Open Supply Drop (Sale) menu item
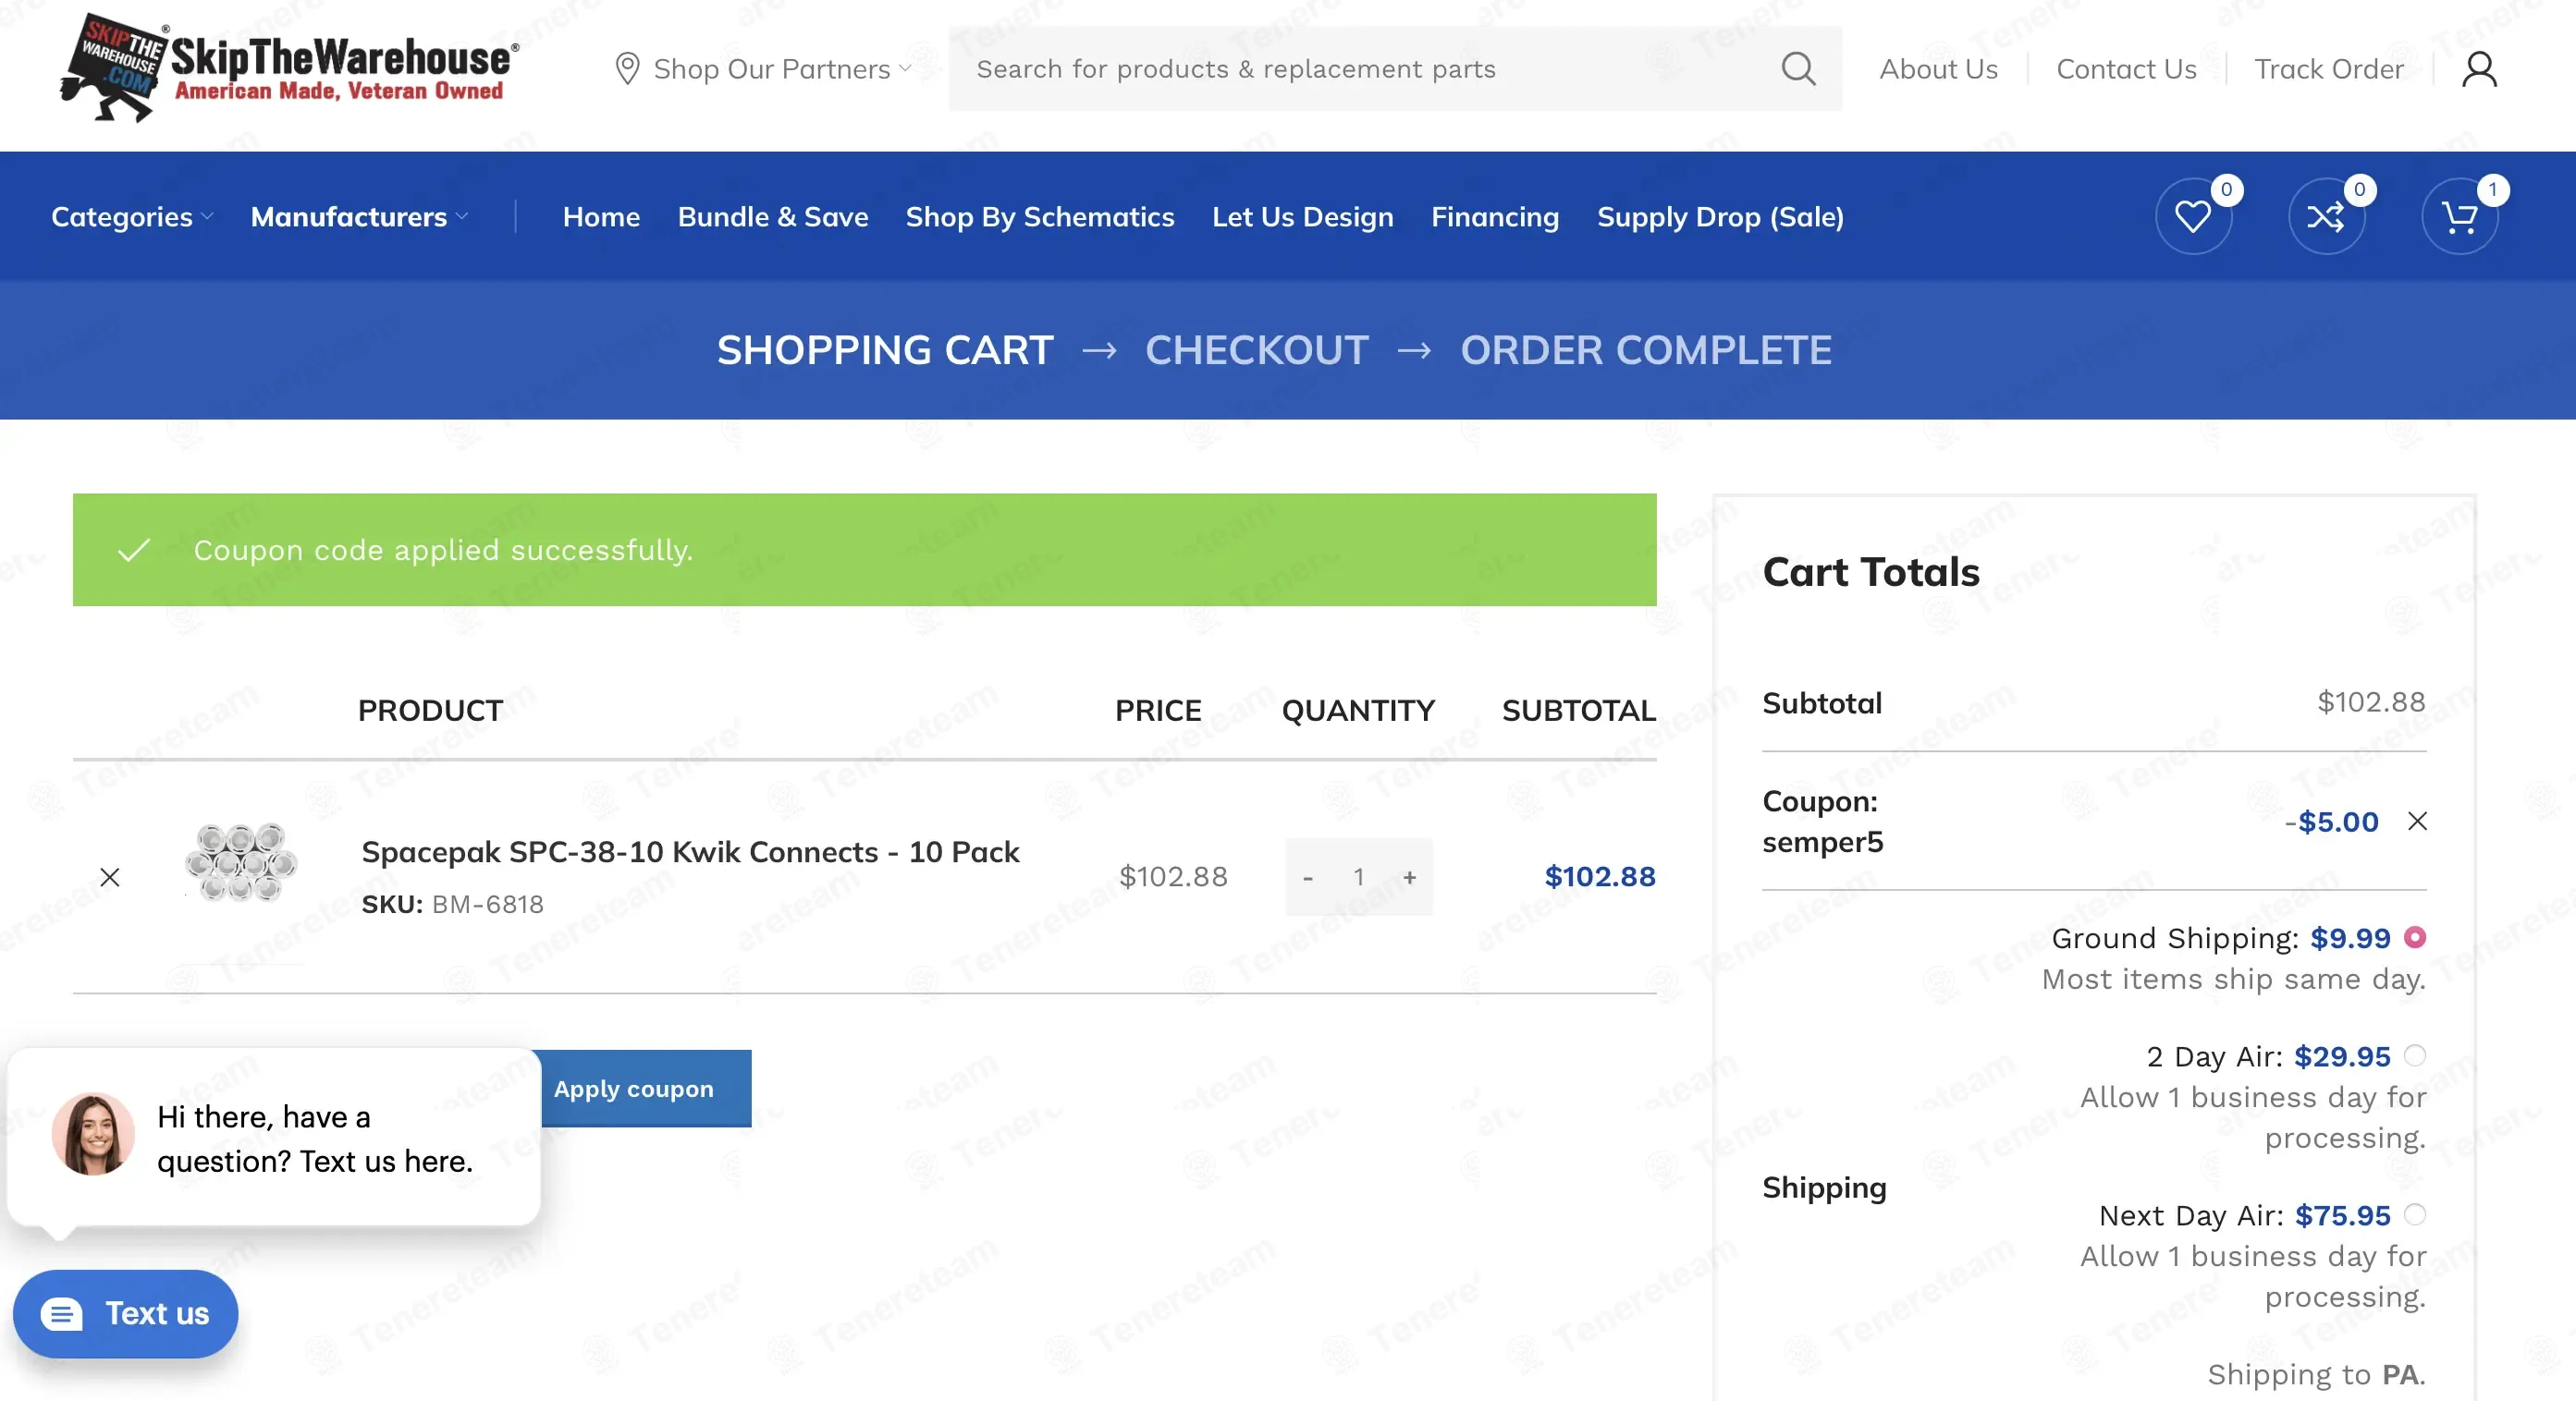This screenshot has width=2576, height=1401. (1720, 217)
